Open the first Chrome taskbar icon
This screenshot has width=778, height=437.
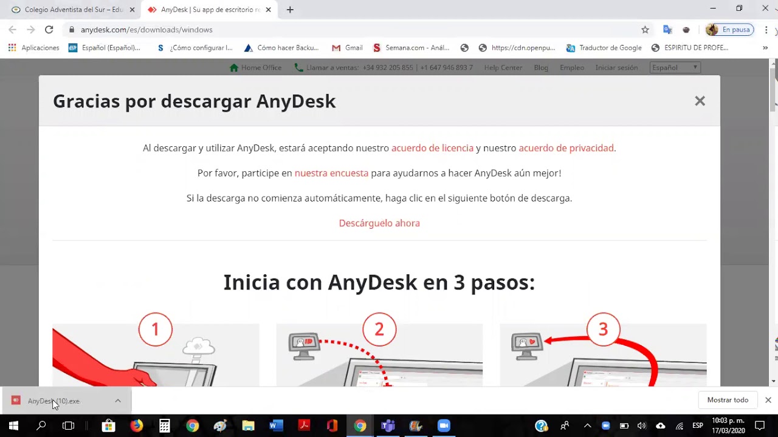192,425
